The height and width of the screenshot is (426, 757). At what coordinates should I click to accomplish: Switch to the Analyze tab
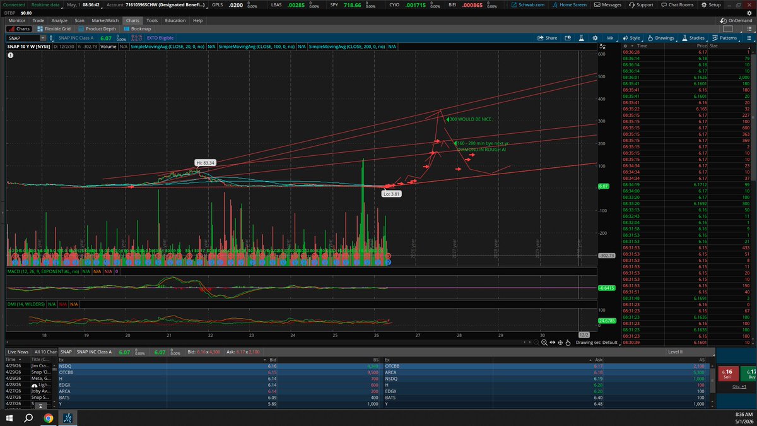click(59, 20)
